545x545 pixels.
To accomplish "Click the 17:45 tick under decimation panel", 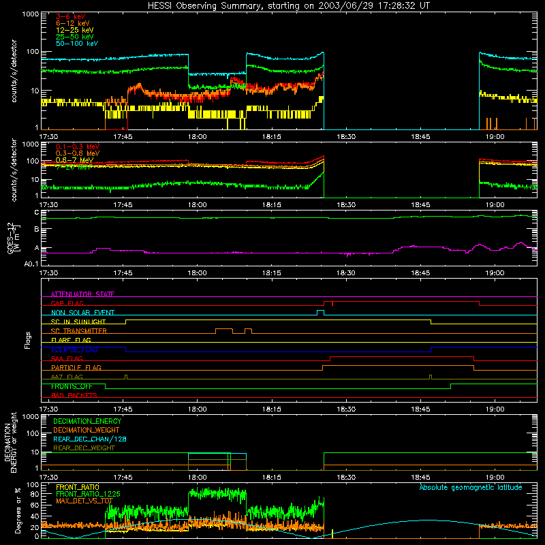I will [123, 478].
